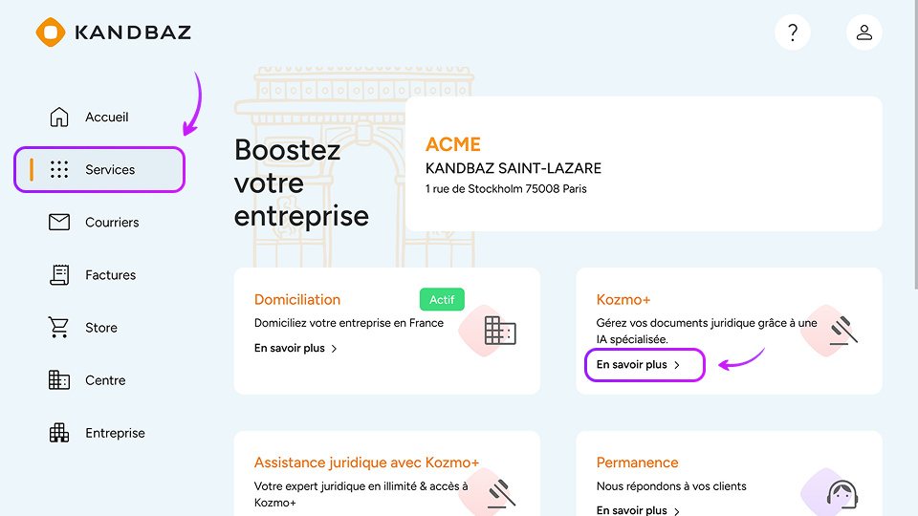Click the Courriers envelope icon
Screen dimensions: 918x516
[x=59, y=223]
